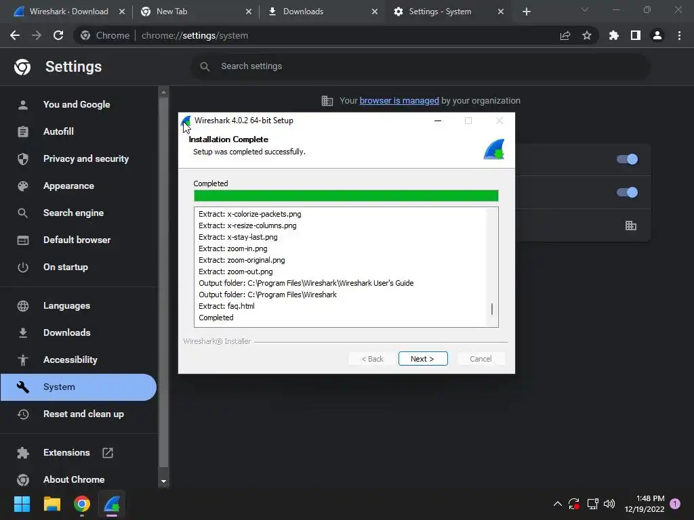Select 'Extract: x-stay-last.png' log line

click(x=238, y=237)
